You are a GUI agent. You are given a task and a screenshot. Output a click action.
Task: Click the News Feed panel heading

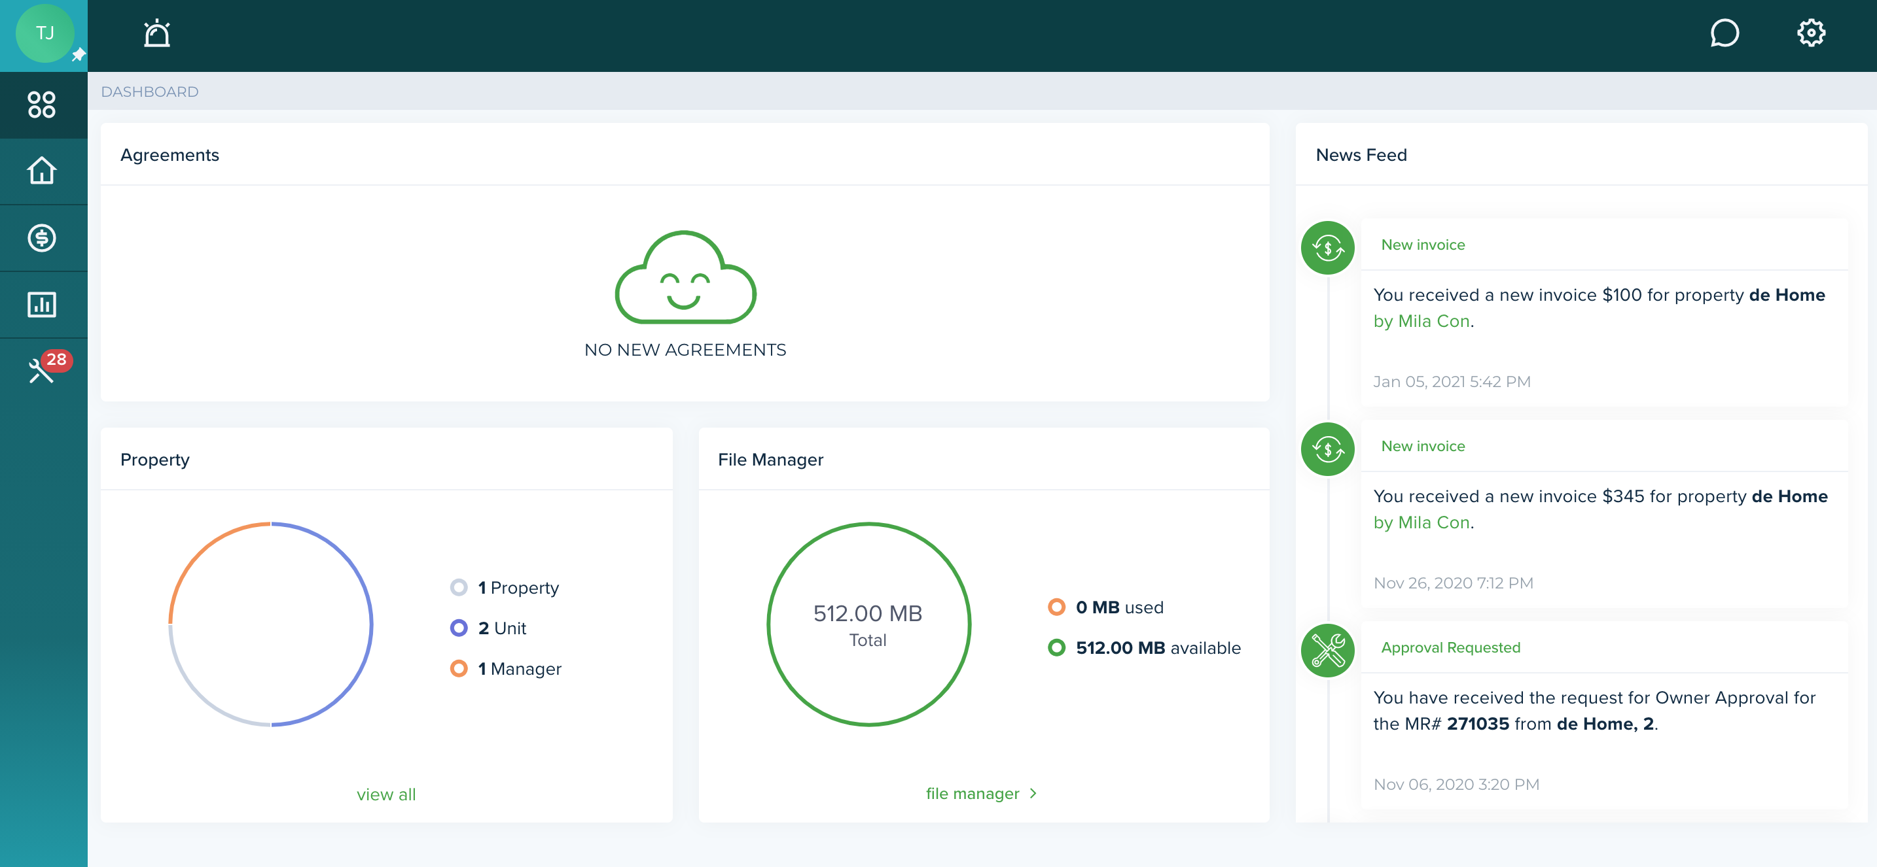click(1361, 155)
